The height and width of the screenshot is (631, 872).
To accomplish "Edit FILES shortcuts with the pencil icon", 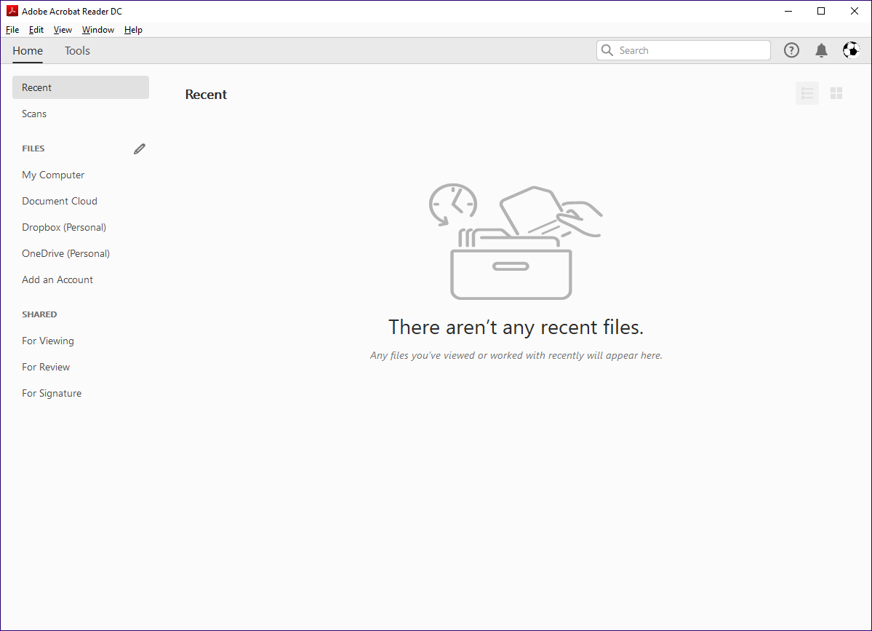I will coord(139,148).
